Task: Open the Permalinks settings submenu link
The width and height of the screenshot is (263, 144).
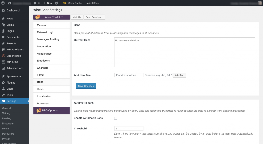Action: 8,134
